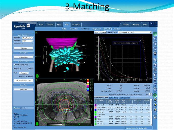Go to the Isocentric sub-step

click(74, 29)
